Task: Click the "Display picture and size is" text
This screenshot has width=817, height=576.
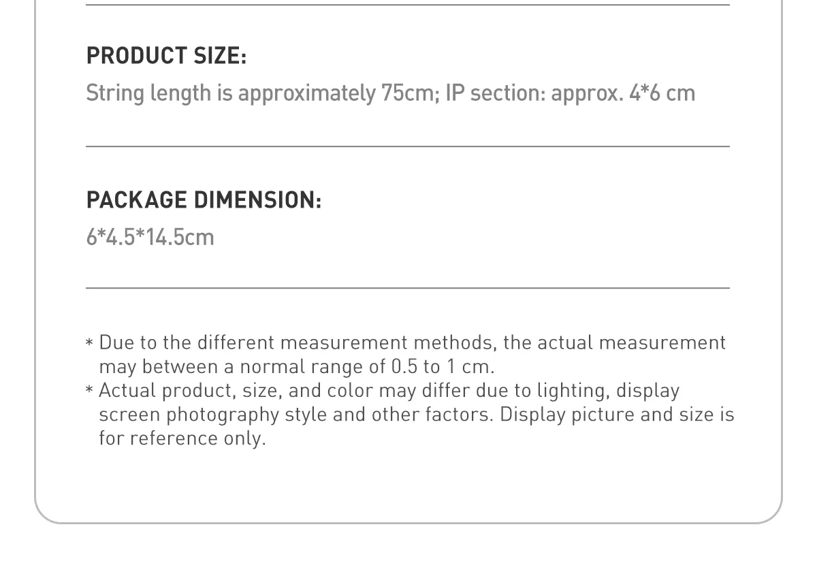Action: 617,415
